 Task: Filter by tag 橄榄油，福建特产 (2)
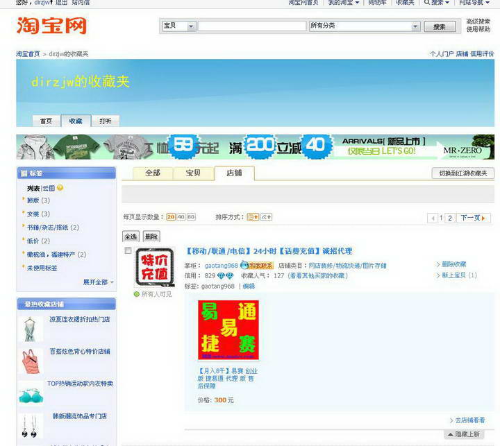56,255
